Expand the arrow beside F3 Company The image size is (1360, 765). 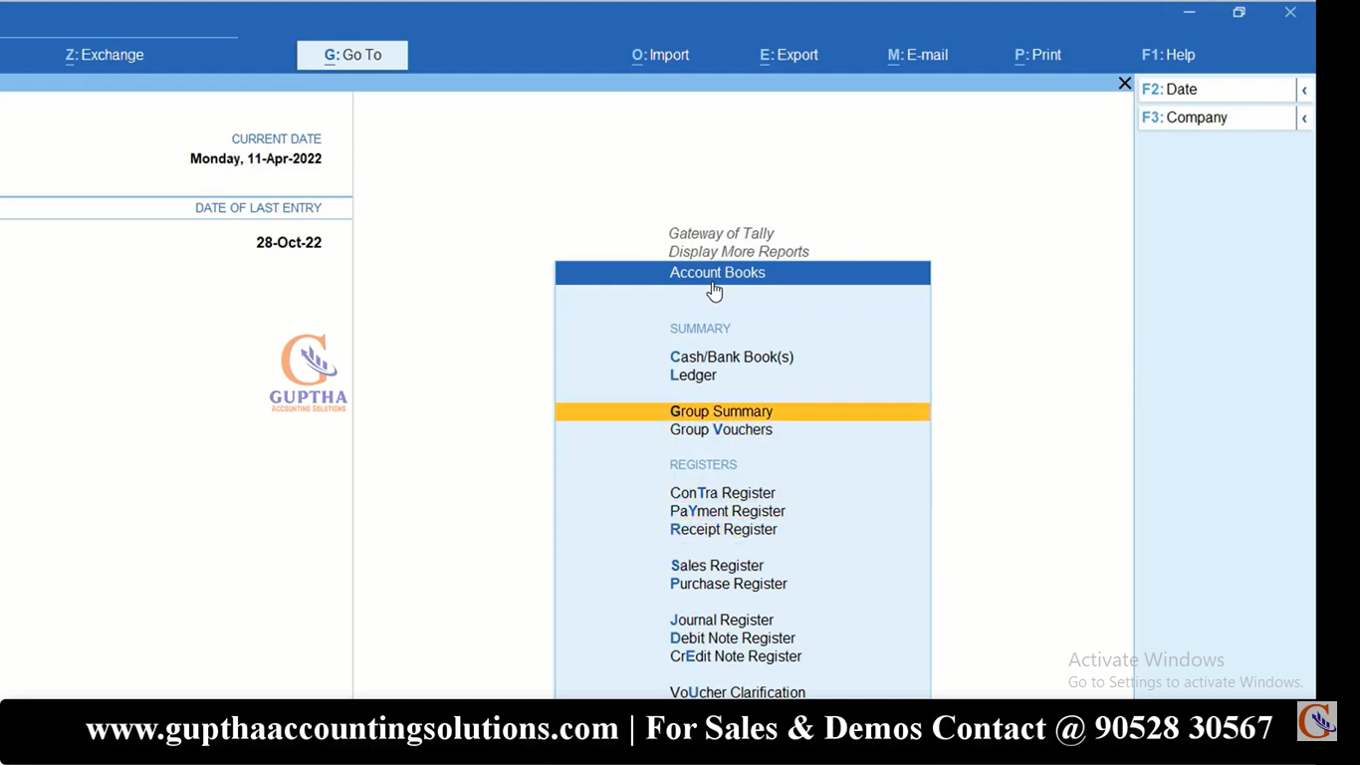[1304, 118]
